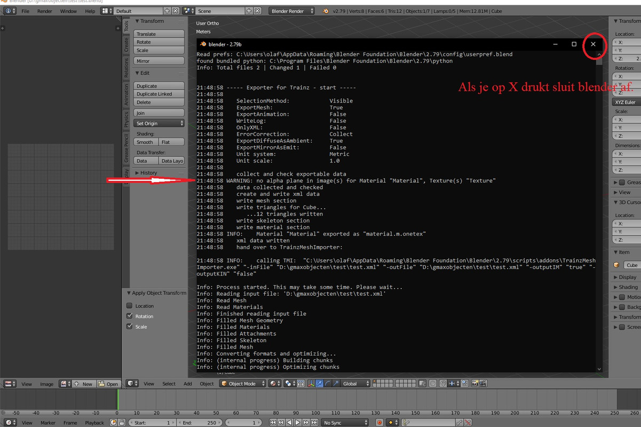Image resolution: width=641 pixels, height=427 pixels.
Task: Toggle the Background Images panel checkbox
Action: (x=622, y=307)
